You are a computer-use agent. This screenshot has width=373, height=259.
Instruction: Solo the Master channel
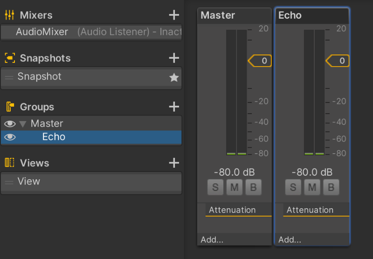point(215,187)
